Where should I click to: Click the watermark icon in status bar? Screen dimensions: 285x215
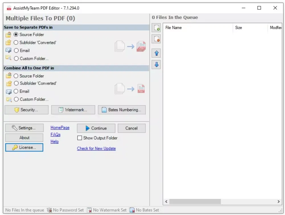tap(89, 210)
